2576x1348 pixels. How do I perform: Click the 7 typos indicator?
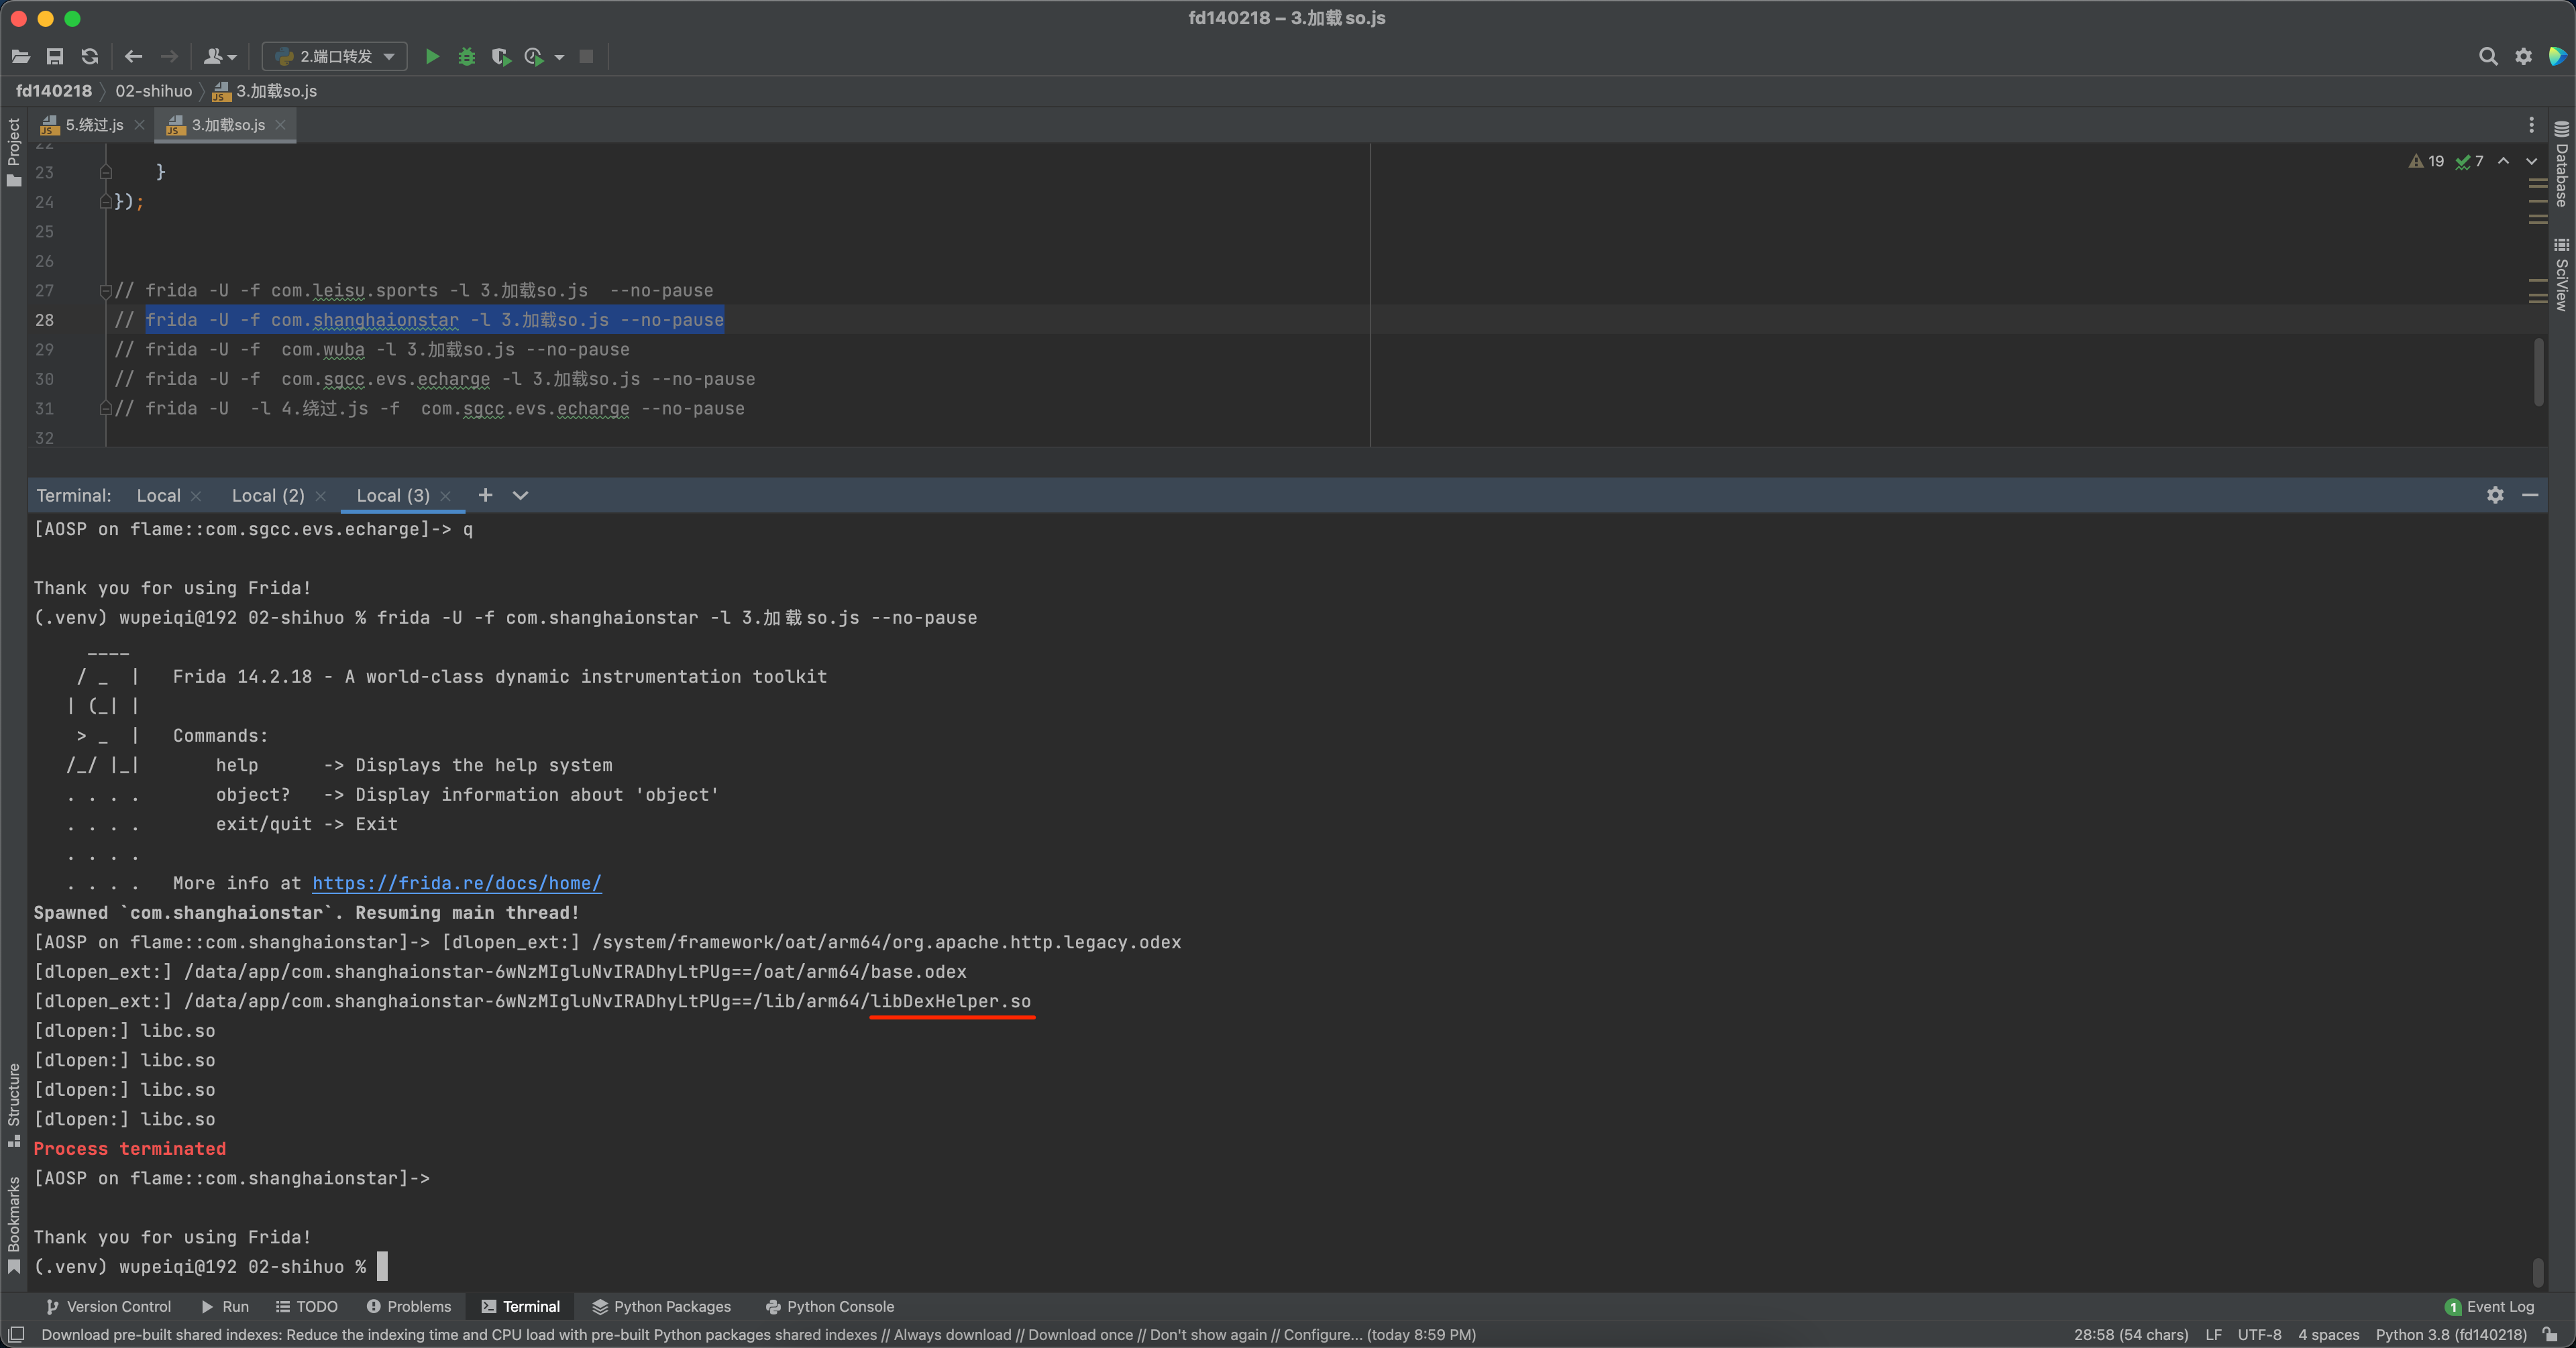click(x=2470, y=161)
